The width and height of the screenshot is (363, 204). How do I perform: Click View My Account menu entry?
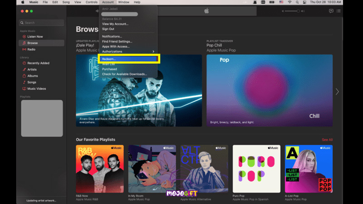point(115,24)
